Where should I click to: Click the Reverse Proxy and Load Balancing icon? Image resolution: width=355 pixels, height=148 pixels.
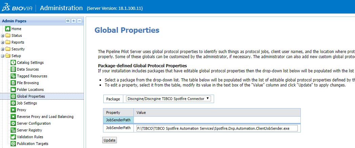click(x=13, y=117)
